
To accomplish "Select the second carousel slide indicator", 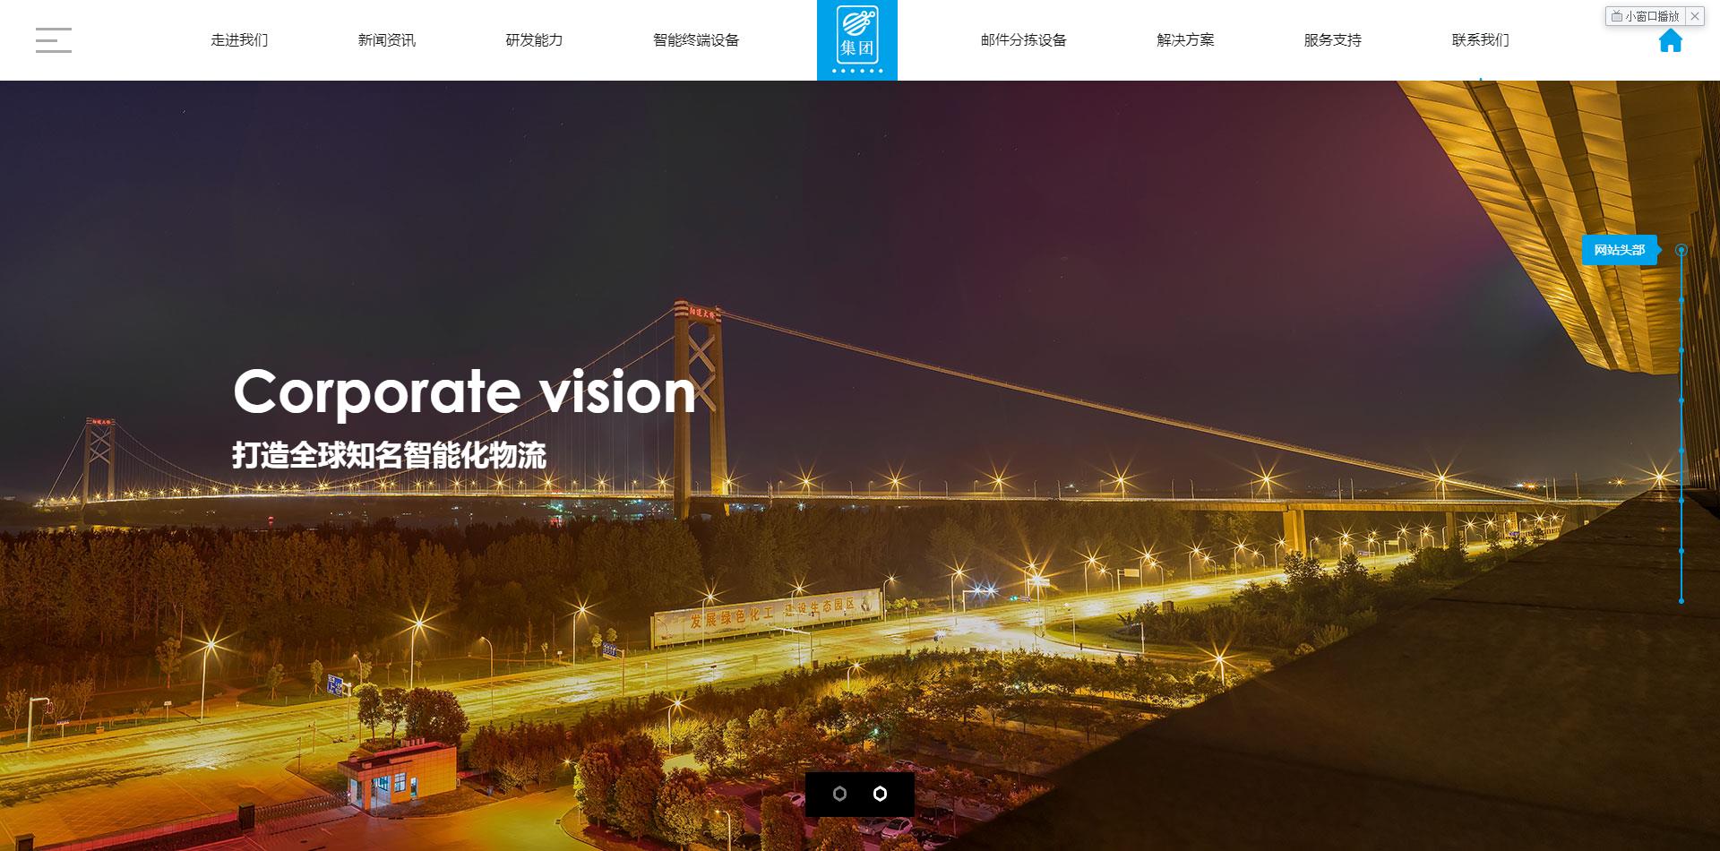I will 880,794.
